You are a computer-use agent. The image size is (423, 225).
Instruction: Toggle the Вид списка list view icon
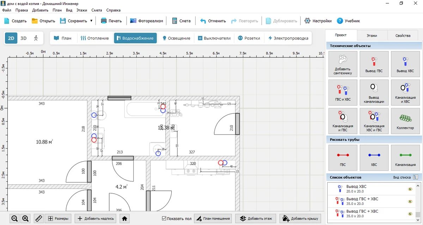[416, 177]
